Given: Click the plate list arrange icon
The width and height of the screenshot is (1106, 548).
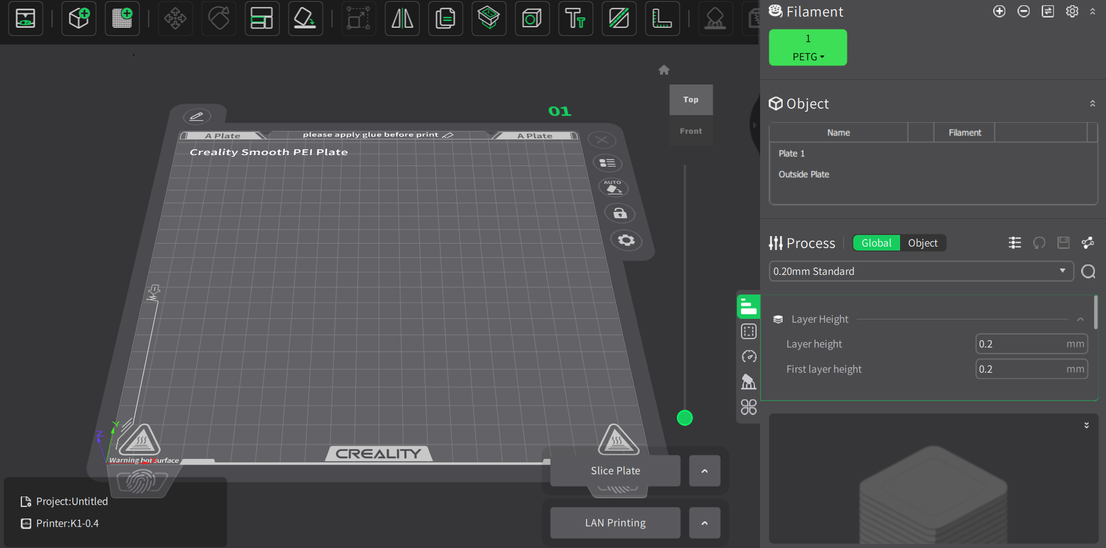Looking at the screenshot, I should point(607,163).
